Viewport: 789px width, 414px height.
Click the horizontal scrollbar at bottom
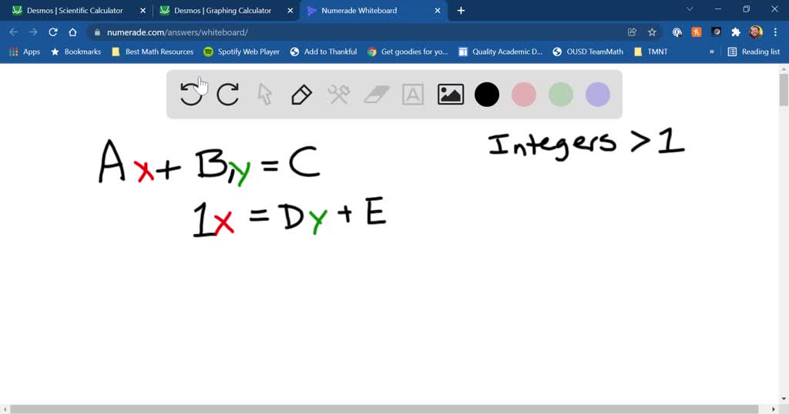pyautogui.click(x=384, y=409)
